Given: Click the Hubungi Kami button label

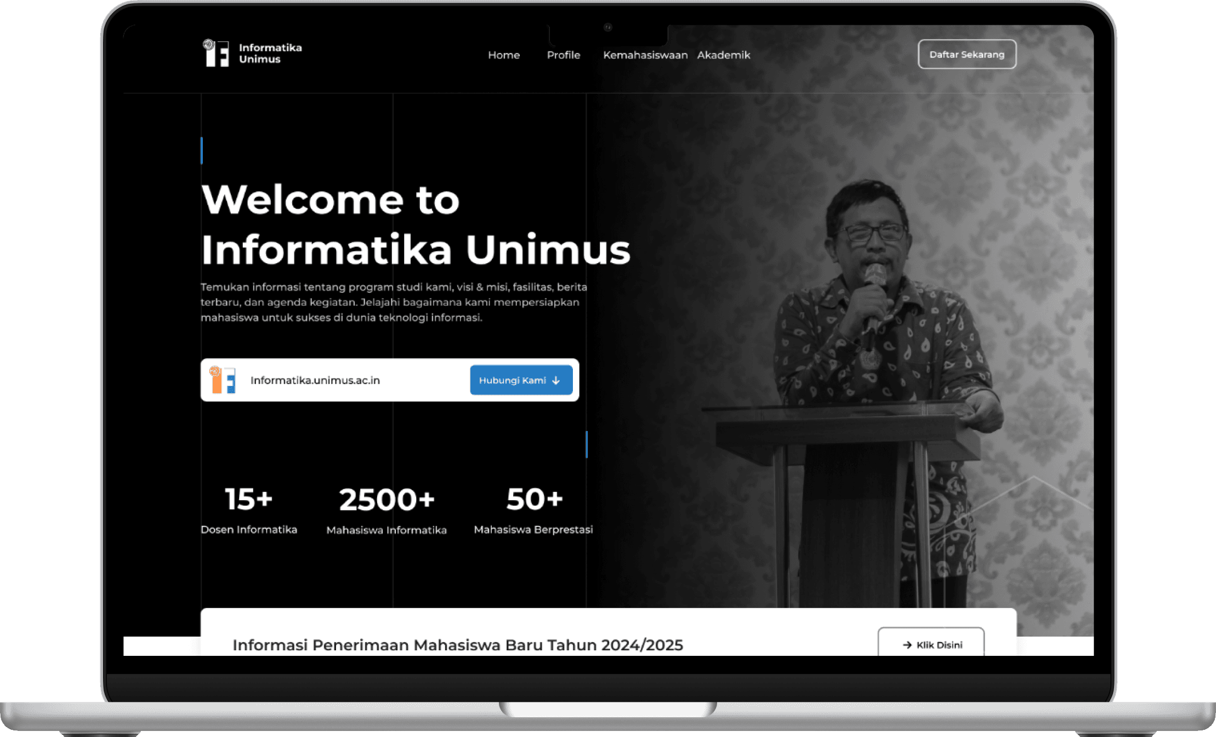Looking at the screenshot, I should coord(512,381).
